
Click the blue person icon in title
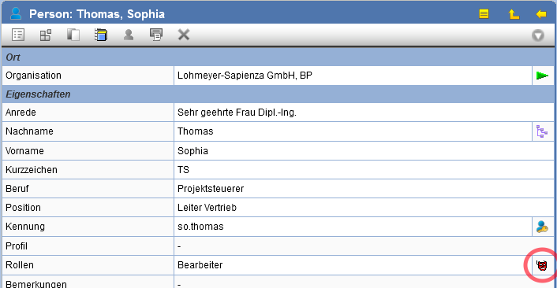(x=16, y=13)
